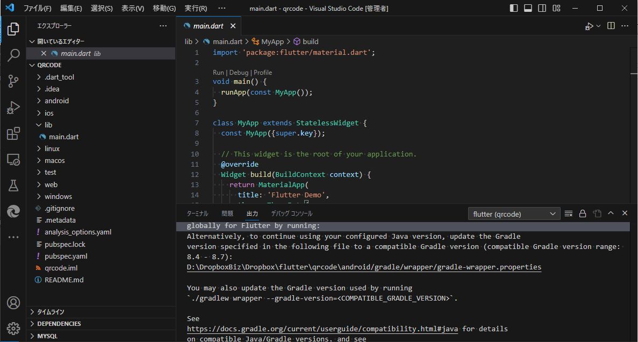Collapse the lib folder
Screen dimensions: 638x342
point(101,125)
